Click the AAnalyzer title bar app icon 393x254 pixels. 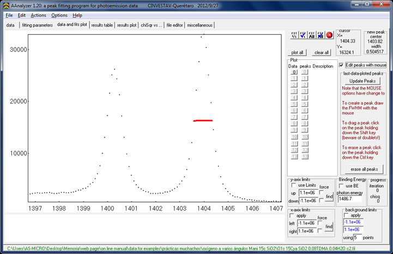tap(5, 4)
